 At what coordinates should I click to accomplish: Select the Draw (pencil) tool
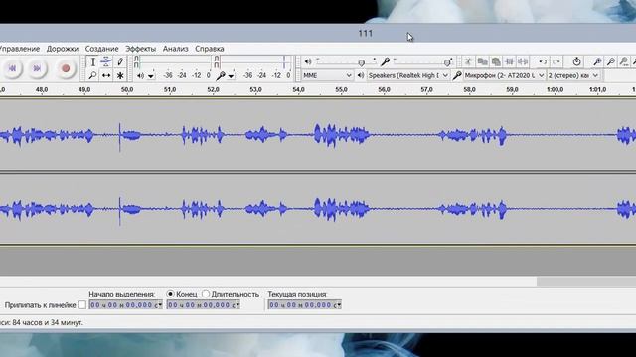[120, 61]
